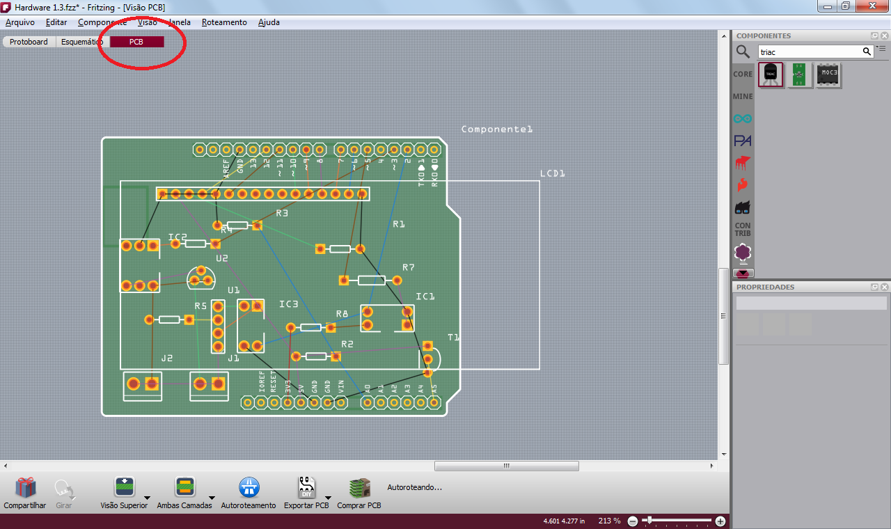891x529 pixels.
Task: Open the Janela menu
Action: [x=178, y=22]
